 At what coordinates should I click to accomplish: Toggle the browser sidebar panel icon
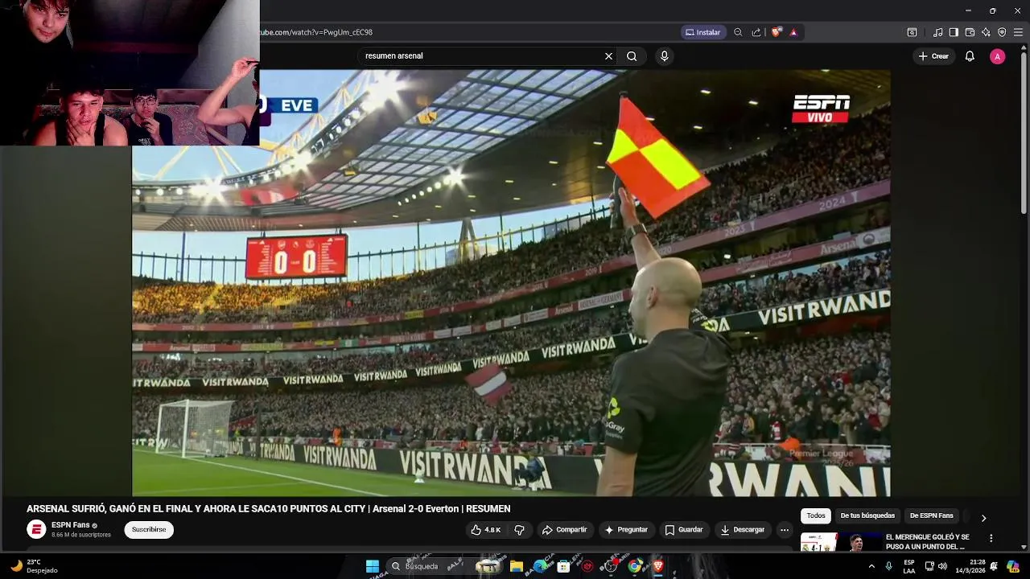954,32
